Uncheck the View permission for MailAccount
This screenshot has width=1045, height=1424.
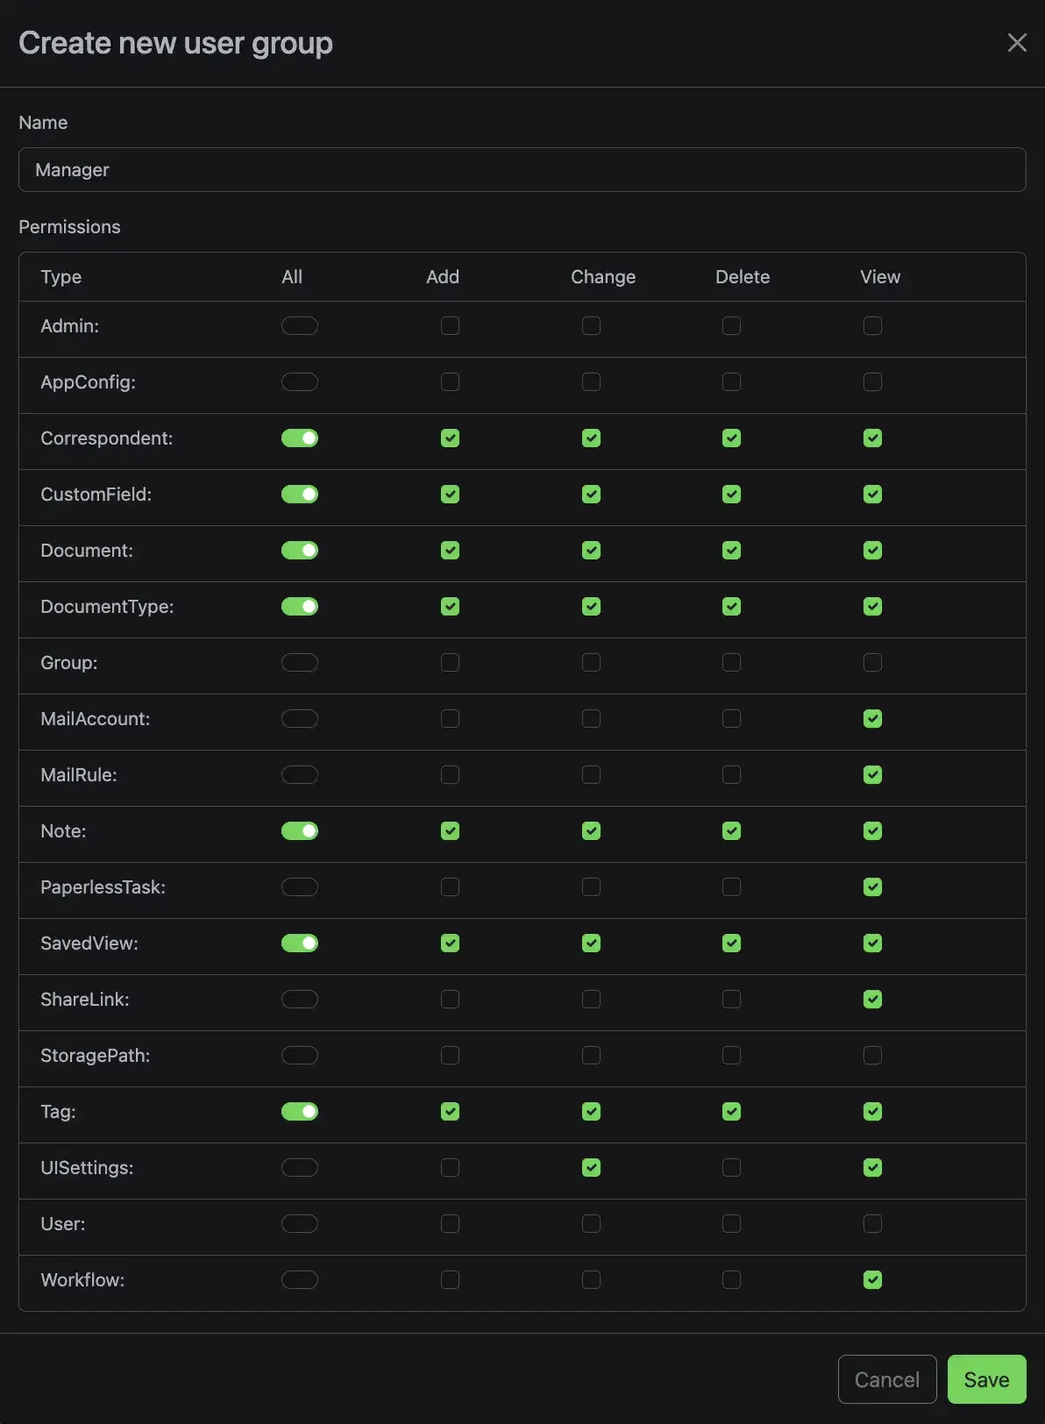(x=872, y=719)
